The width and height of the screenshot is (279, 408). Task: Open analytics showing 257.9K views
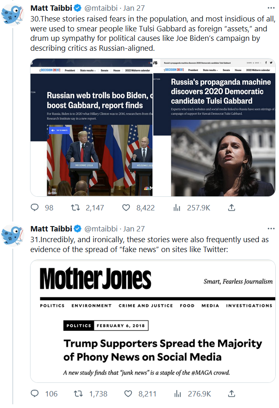point(177,208)
